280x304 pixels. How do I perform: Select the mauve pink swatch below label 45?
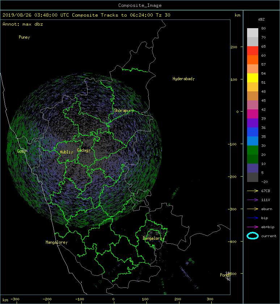[x=253, y=105]
